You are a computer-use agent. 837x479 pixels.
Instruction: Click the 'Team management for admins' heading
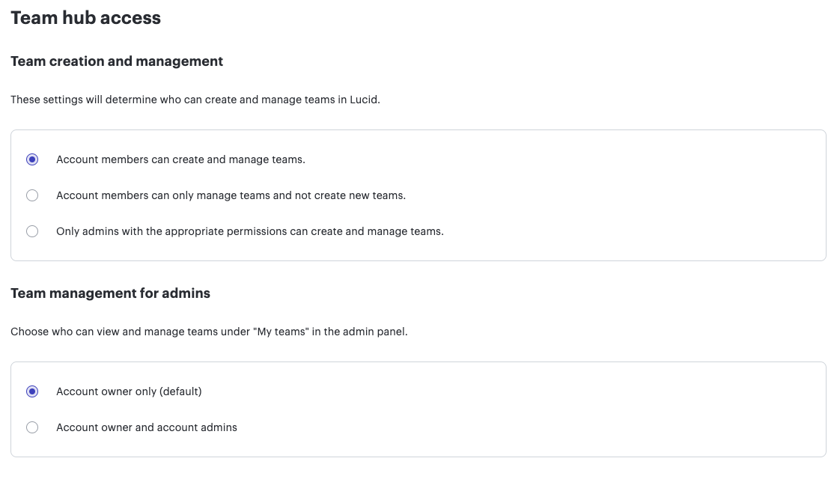110,293
